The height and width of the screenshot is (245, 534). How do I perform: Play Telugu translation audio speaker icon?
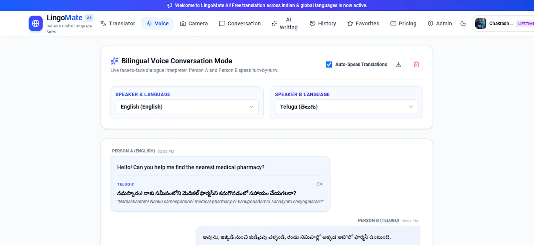pyautogui.click(x=319, y=184)
